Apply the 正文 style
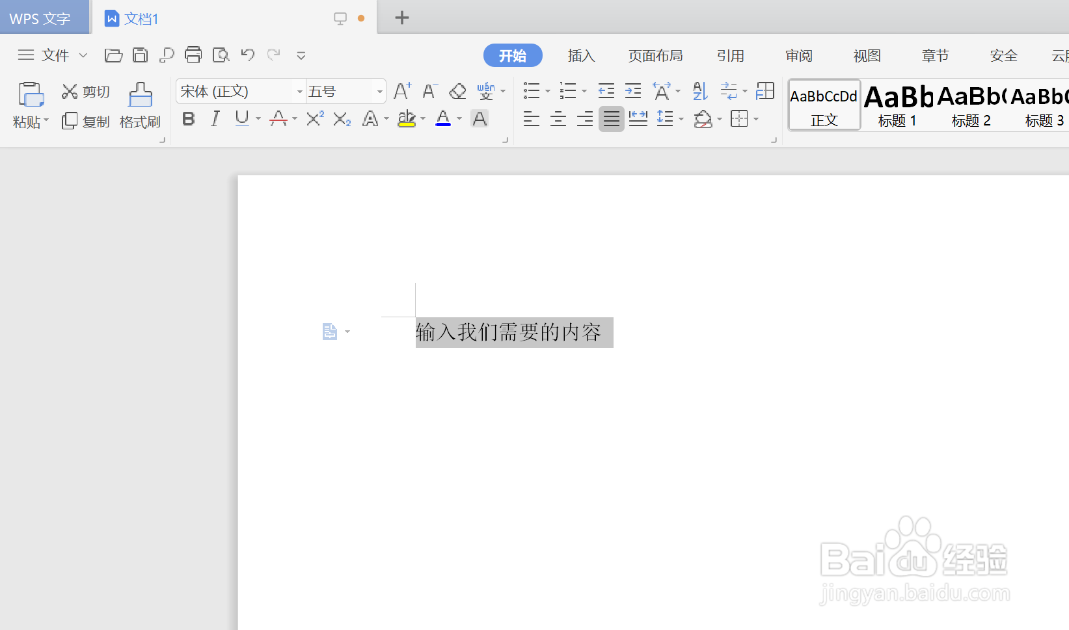1069x630 pixels. coord(824,105)
